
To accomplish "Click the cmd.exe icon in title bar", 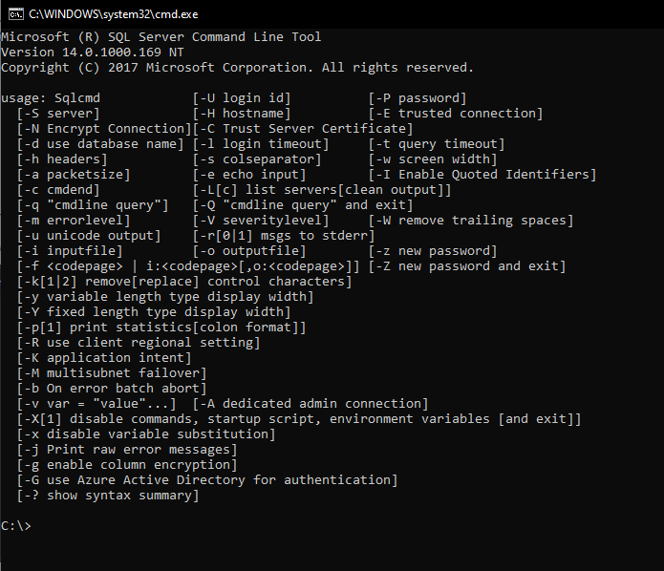I will click(12, 13).
